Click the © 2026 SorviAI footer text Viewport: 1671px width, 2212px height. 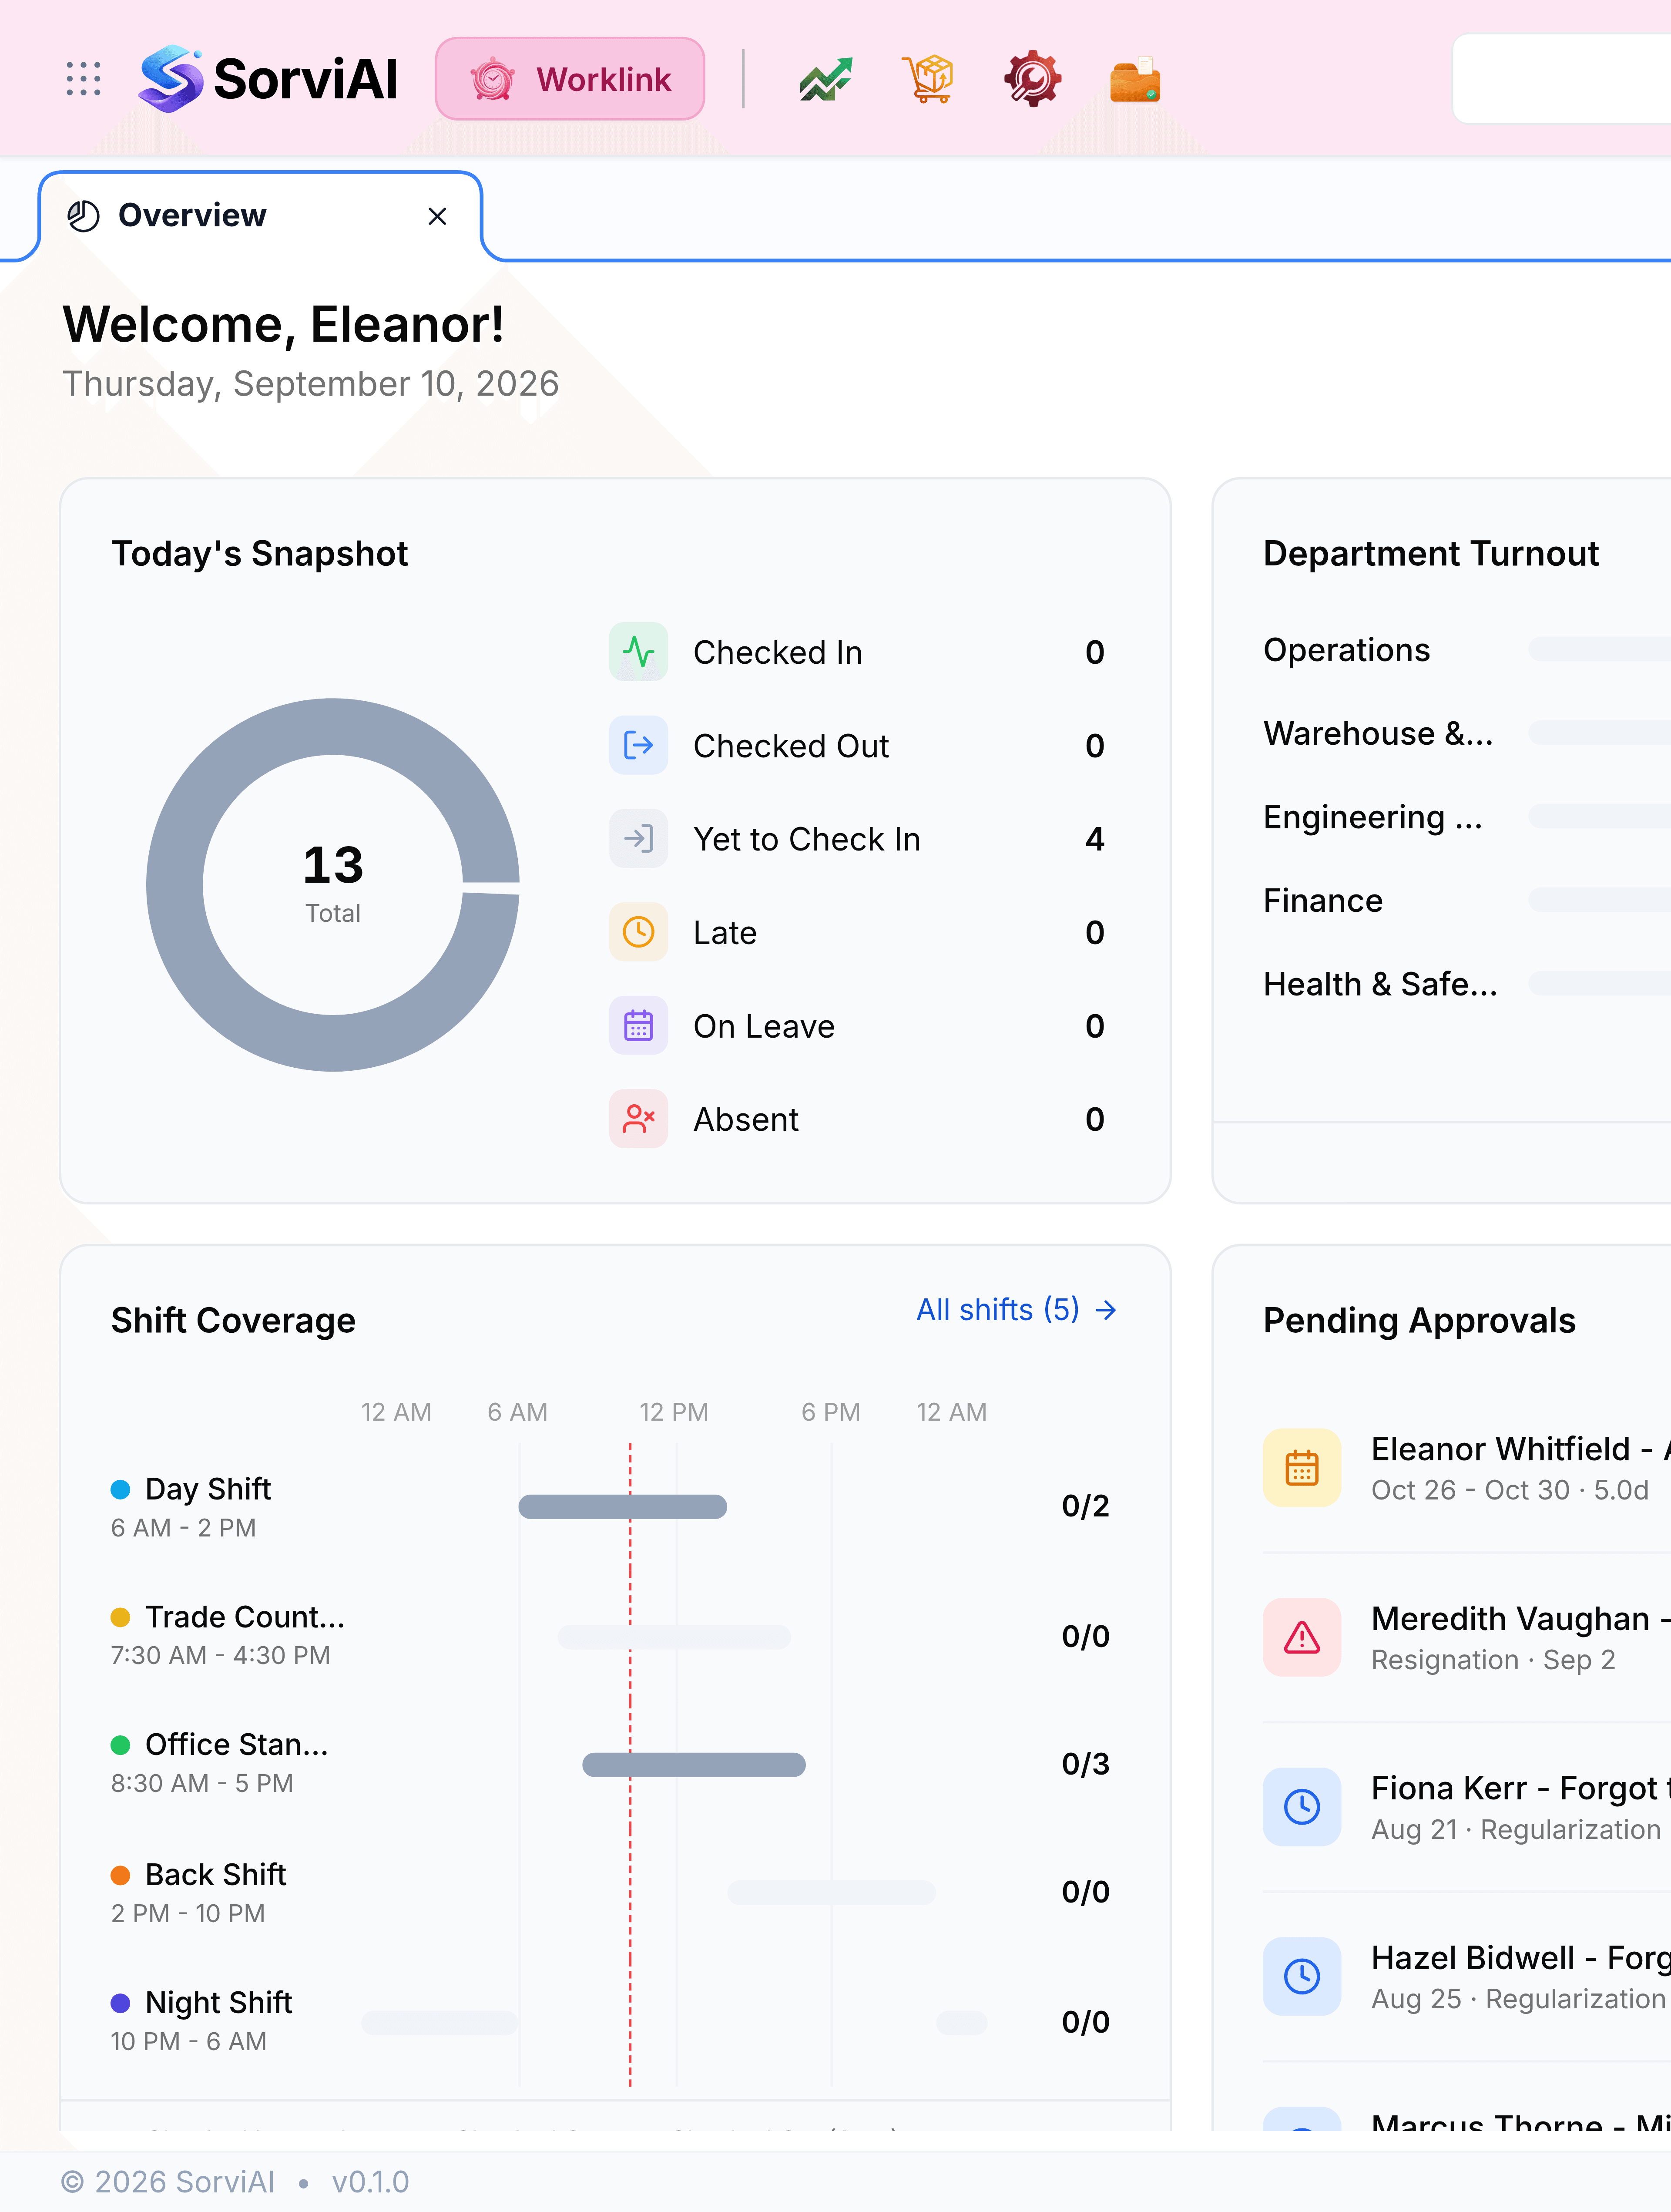point(168,2182)
